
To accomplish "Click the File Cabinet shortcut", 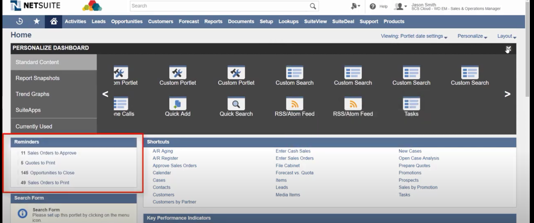I will pos(288,166).
